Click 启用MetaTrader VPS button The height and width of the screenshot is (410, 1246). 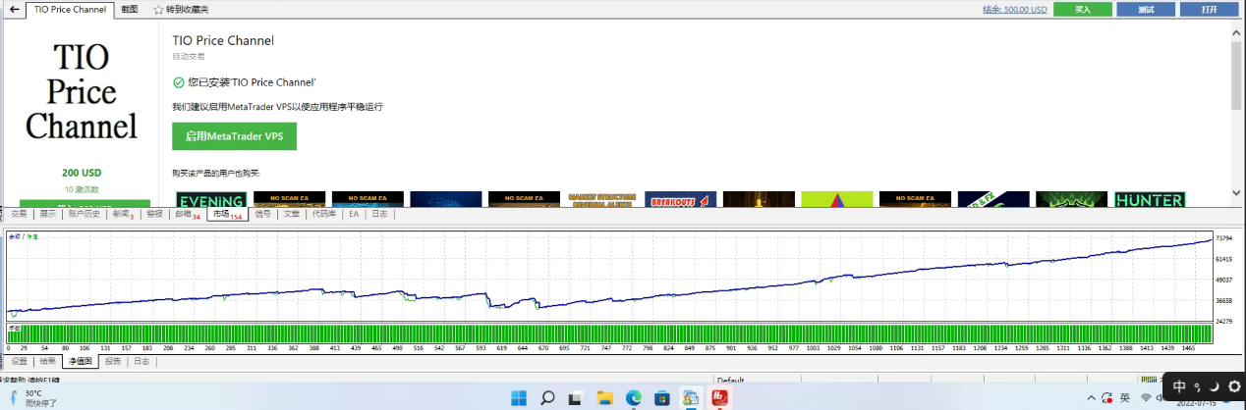click(x=234, y=136)
